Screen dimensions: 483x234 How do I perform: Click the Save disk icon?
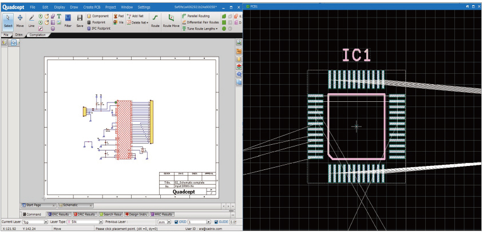(80, 20)
